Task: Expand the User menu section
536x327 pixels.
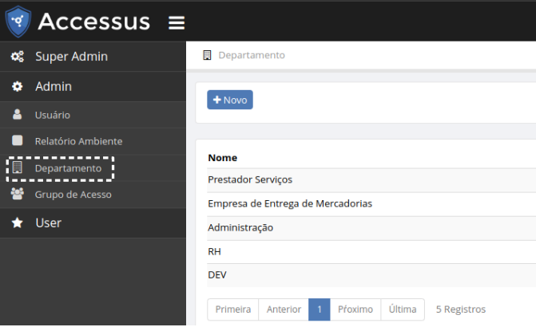Action: click(48, 223)
